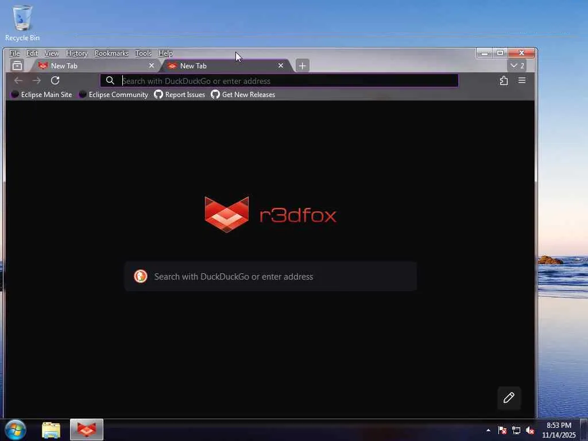Image resolution: width=588 pixels, height=441 pixels.
Task: Open the Firefox View tab-list icon
Action: pos(17,65)
